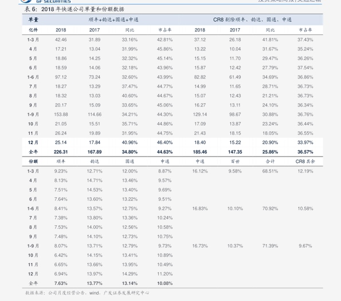This screenshot has height=301, width=341.
Task: Select the 40.96% December growth cell
Action: pyautogui.click(x=130, y=142)
